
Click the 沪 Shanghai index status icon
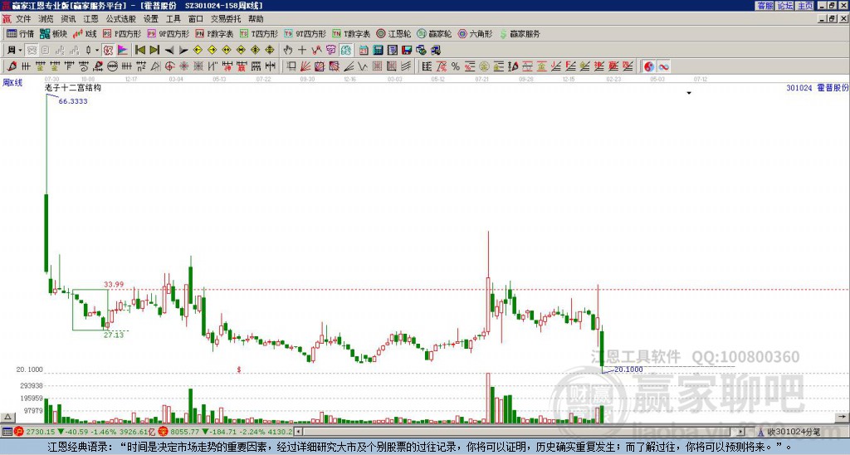[19, 432]
